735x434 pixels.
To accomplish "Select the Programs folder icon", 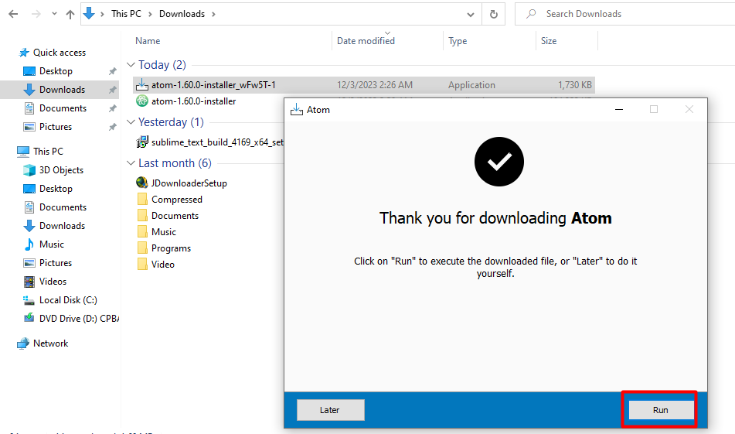I will click(142, 248).
